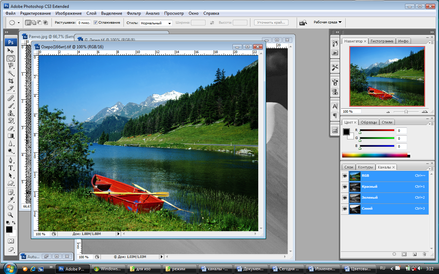This screenshot has height=274, width=439.
Task: Select the Pen tool
Action: coord(11,160)
